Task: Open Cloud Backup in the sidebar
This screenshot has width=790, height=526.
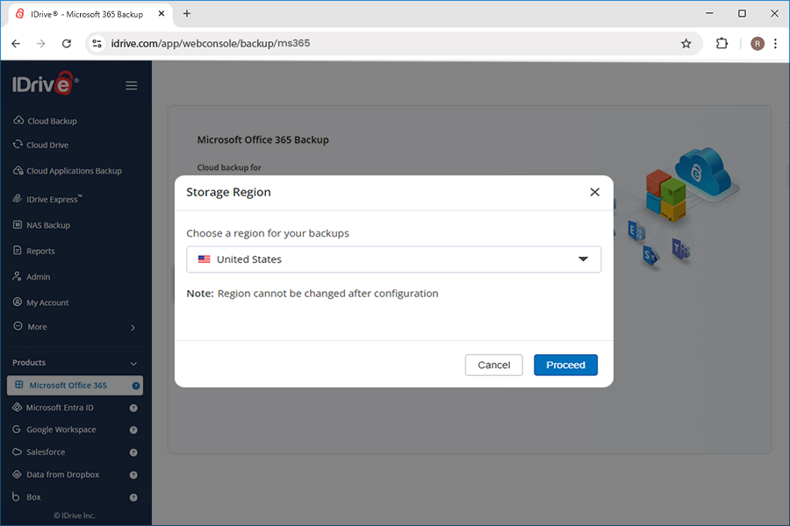Action: (52, 121)
